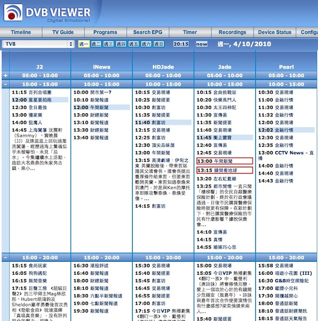
Task: Select the 週一 day button
Action: click(84, 44)
